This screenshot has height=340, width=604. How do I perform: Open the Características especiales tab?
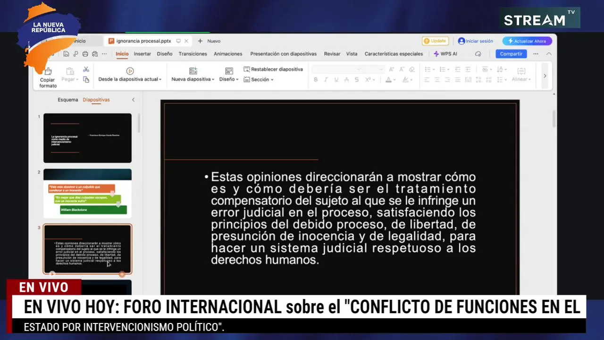[x=394, y=54]
